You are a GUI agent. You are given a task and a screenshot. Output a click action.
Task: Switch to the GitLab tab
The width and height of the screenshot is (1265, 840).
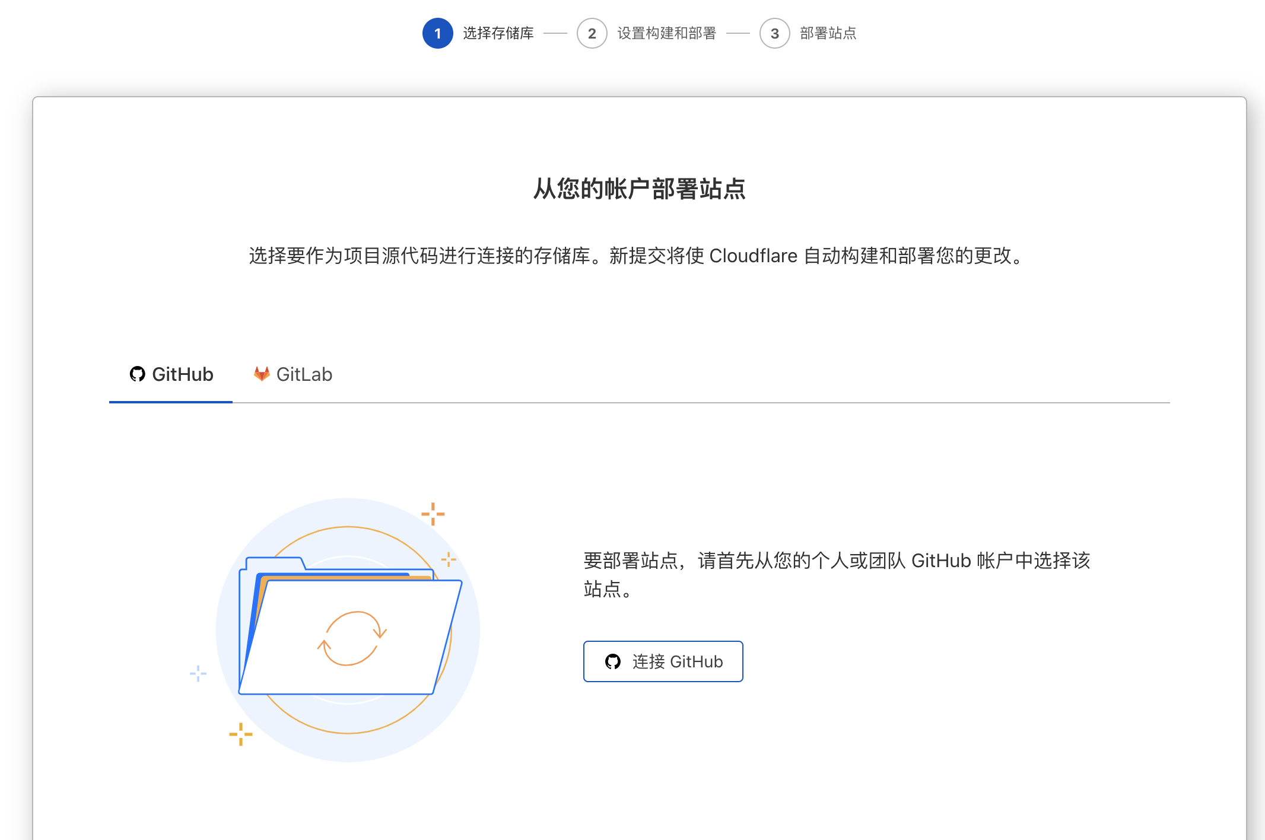point(293,375)
